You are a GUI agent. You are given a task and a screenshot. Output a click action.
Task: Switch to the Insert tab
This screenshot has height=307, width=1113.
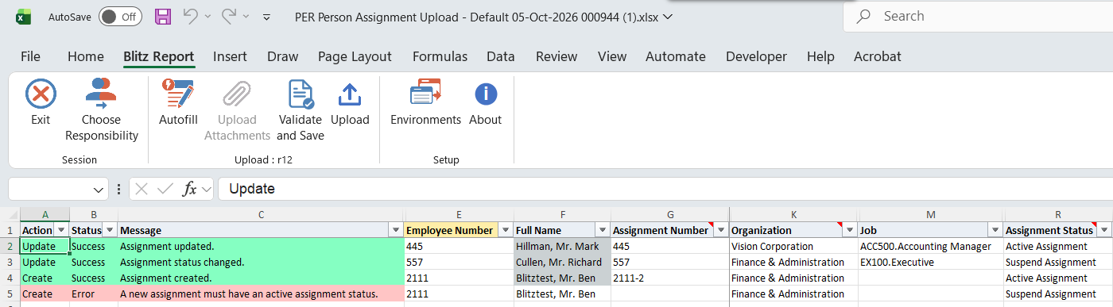230,56
